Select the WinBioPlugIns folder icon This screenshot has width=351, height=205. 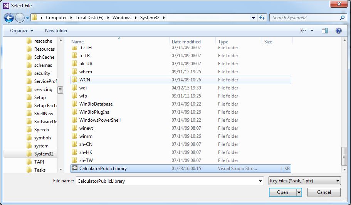[75, 112]
